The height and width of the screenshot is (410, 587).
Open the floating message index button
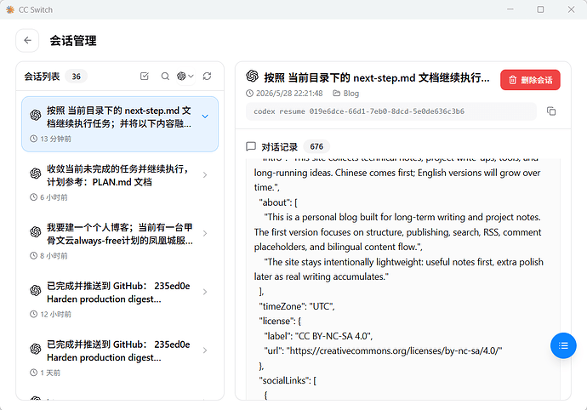(x=563, y=345)
